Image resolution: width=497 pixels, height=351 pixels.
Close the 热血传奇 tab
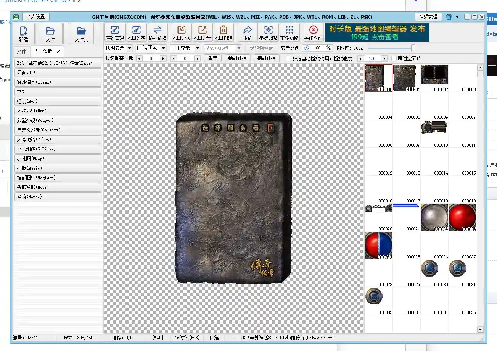tap(58, 51)
